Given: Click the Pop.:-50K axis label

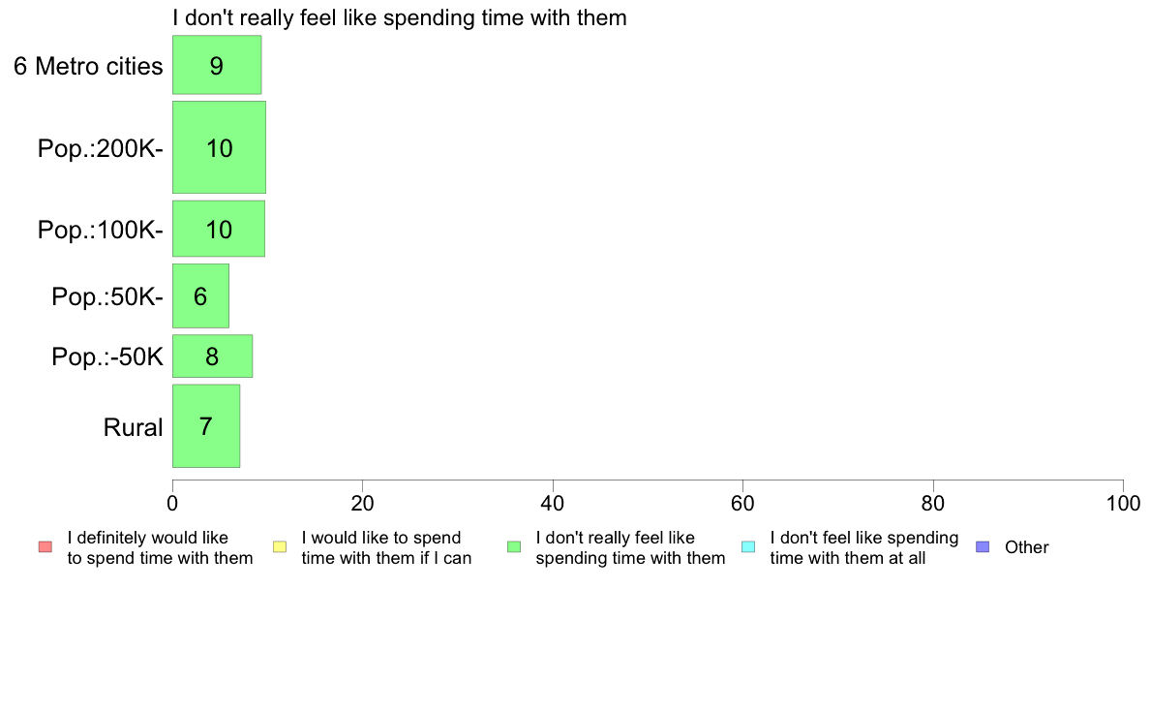Looking at the screenshot, I should (107, 356).
